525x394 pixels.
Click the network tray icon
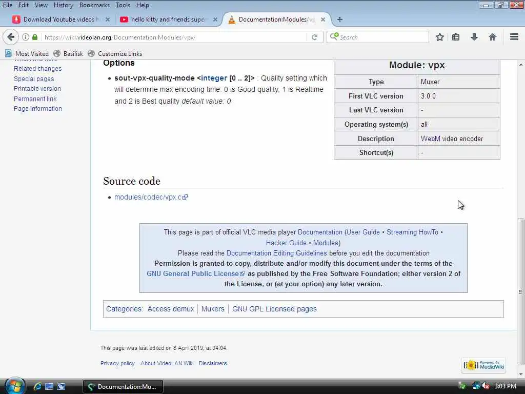tap(476, 386)
